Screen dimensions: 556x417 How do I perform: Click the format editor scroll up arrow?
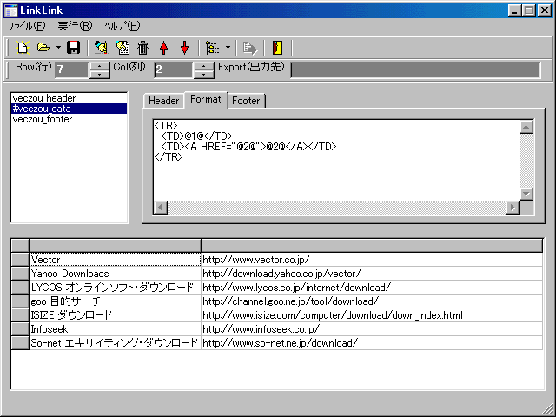pos(526,127)
